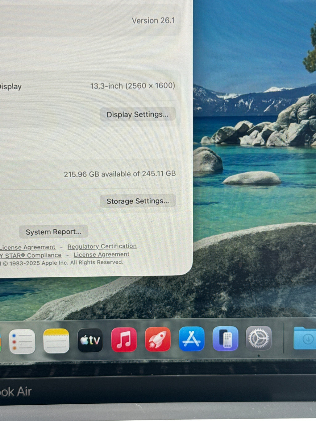Open Storage Settings
The image size is (316, 421).
click(x=138, y=201)
